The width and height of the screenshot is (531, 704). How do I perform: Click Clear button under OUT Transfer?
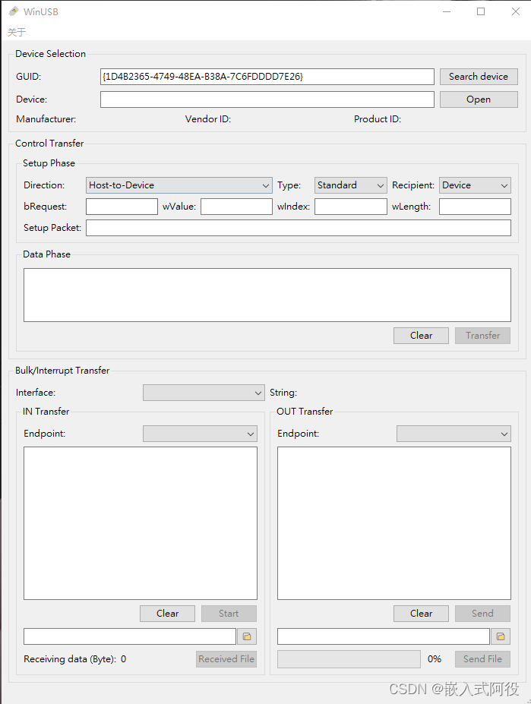[x=421, y=614]
